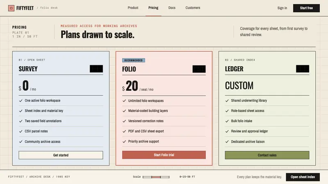Click checkmark beside Dedicated archive liaison

pyautogui.click(x=227, y=141)
